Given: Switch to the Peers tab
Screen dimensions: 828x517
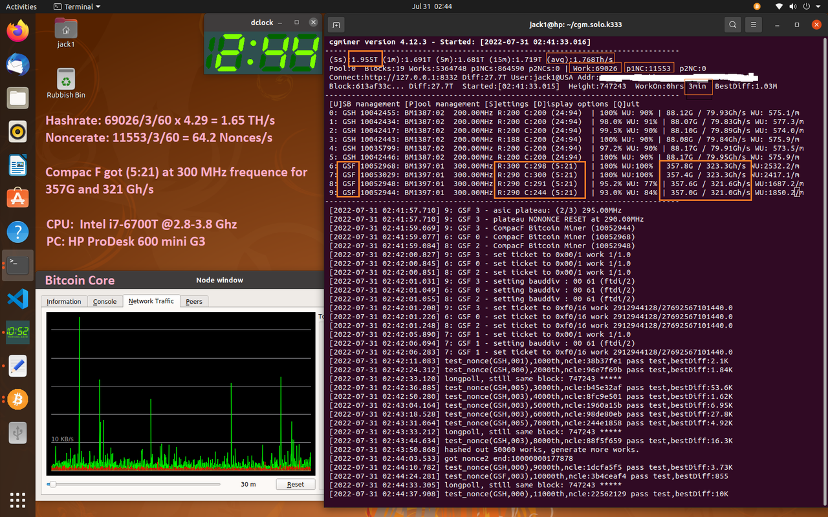Looking at the screenshot, I should click(194, 302).
